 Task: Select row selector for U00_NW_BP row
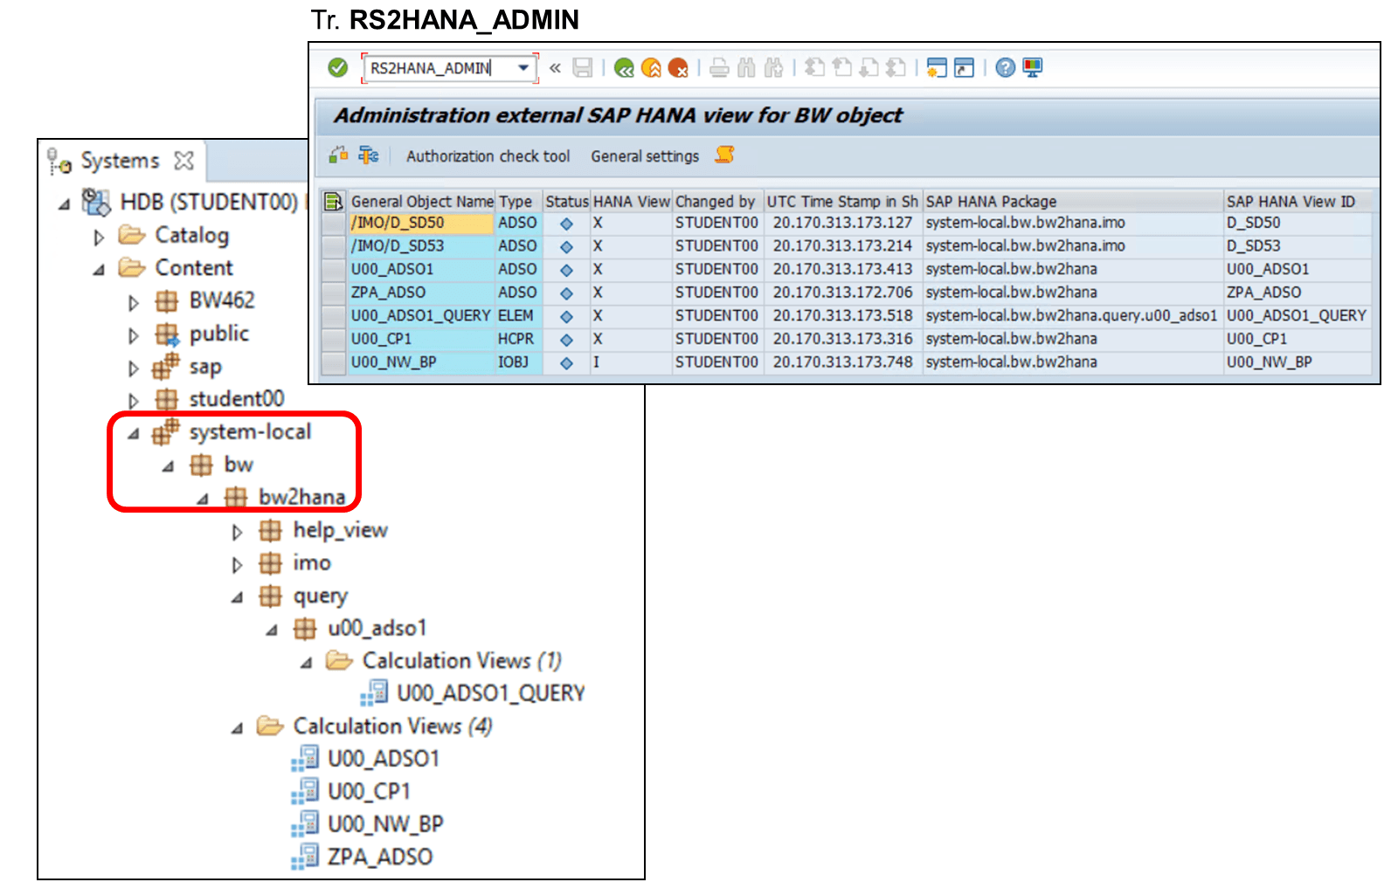[333, 362]
